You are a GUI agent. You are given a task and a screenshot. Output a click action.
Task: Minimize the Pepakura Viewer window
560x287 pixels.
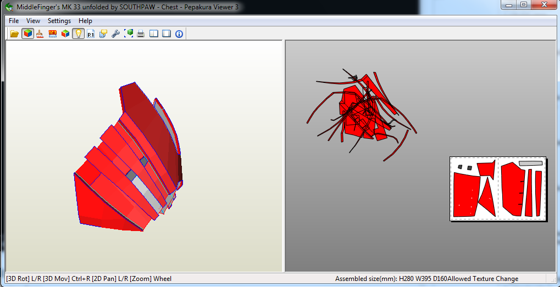click(x=509, y=5)
